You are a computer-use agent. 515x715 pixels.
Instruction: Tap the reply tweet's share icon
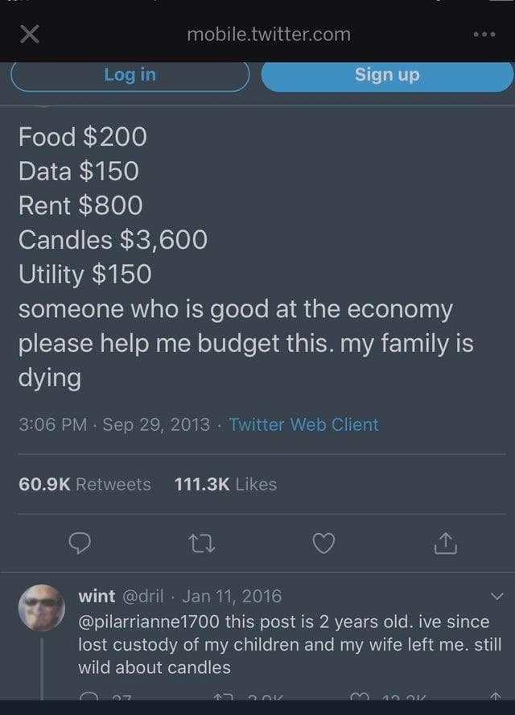496,696
